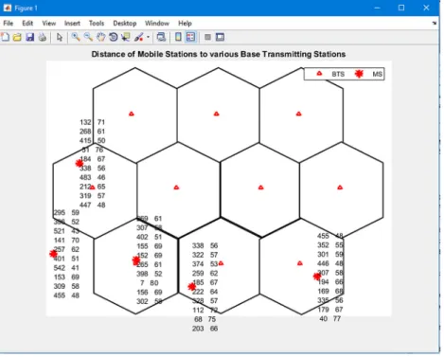Image resolution: width=444 pixels, height=357 pixels.
Task: Click the text row '309 58'
Action: point(66,286)
